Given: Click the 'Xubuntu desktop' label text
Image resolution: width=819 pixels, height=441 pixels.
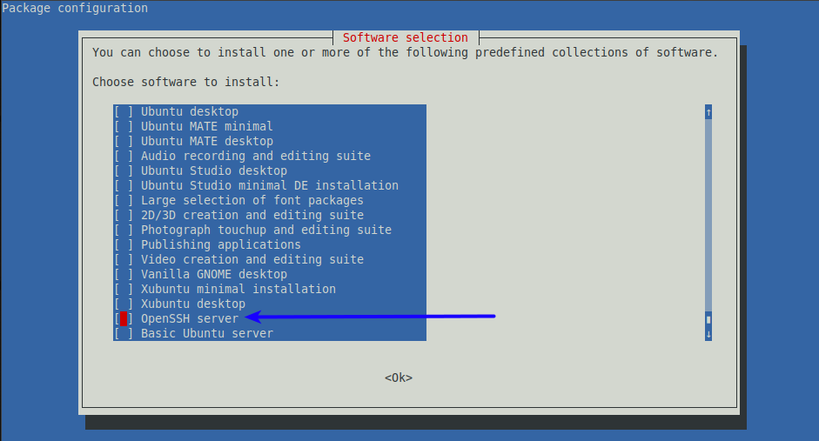Looking at the screenshot, I should (193, 304).
